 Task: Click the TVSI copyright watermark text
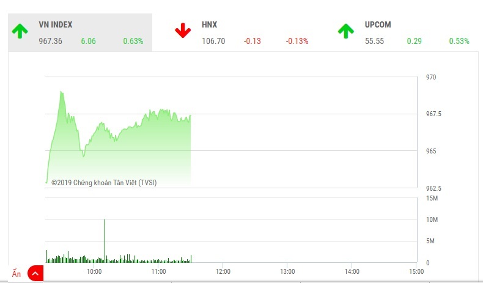[104, 182]
